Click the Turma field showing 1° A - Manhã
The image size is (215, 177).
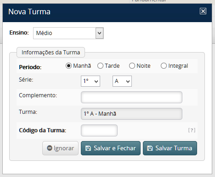(x=131, y=114)
